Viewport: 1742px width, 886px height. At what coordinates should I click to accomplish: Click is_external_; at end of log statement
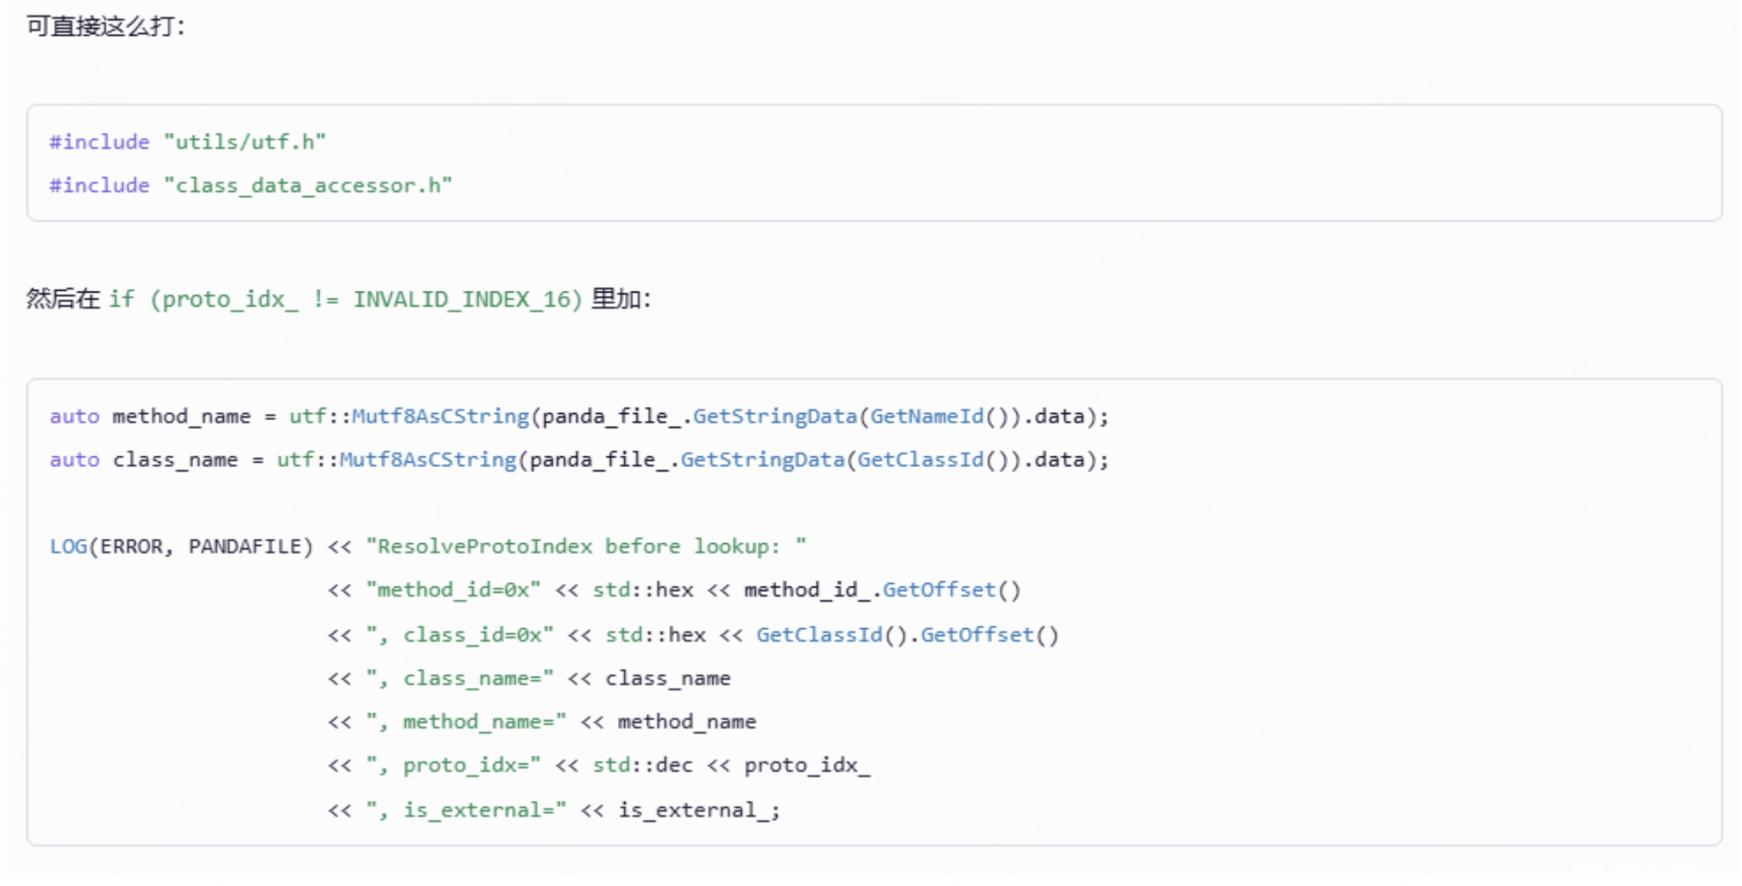(x=699, y=810)
